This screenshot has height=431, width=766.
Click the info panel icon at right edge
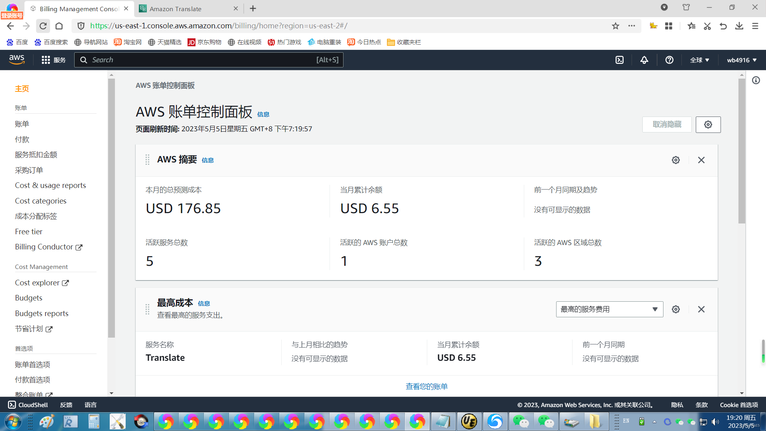point(756,81)
